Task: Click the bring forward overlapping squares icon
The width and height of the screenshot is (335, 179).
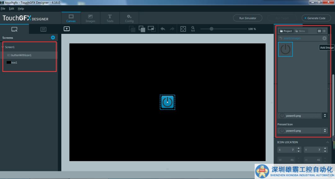Action: [x=142, y=29]
